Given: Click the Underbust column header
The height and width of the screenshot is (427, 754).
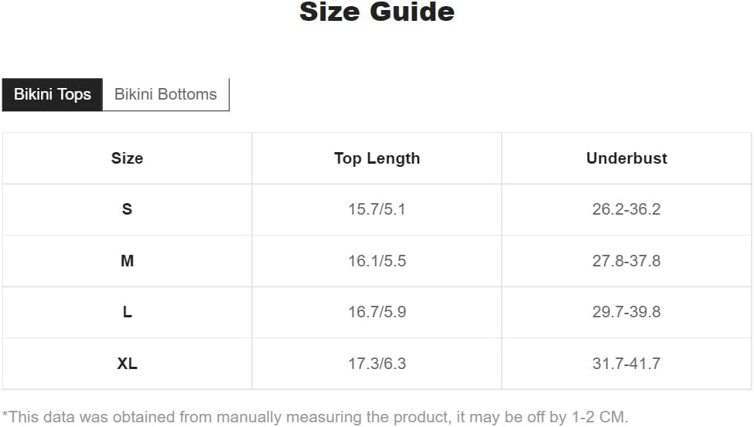Looking at the screenshot, I should [x=626, y=158].
